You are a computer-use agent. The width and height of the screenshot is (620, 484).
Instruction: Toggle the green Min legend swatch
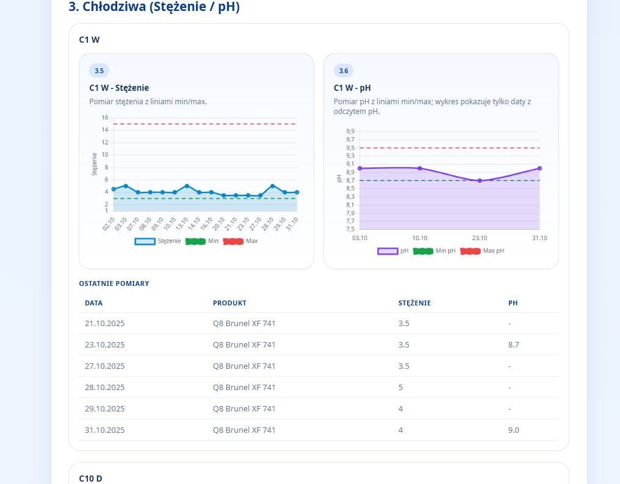(195, 241)
